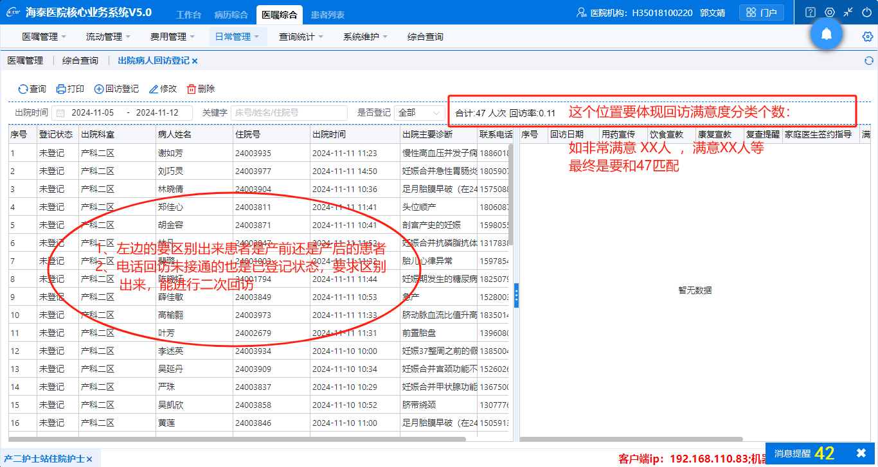Click the calendar icon in the 出院时间 filter

coord(61,112)
